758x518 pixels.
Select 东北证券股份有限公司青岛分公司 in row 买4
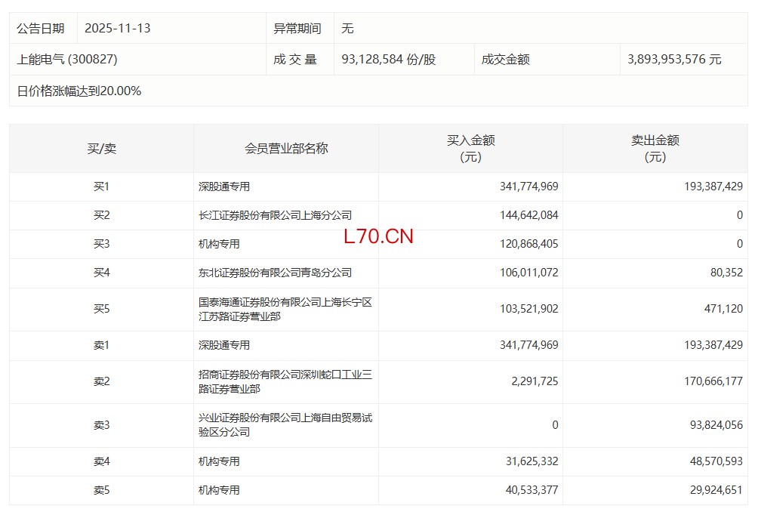(x=275, y=273)
